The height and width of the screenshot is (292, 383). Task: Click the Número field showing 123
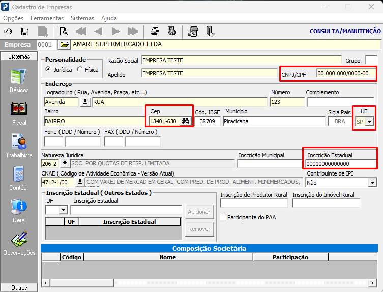(x=287, y=102)
